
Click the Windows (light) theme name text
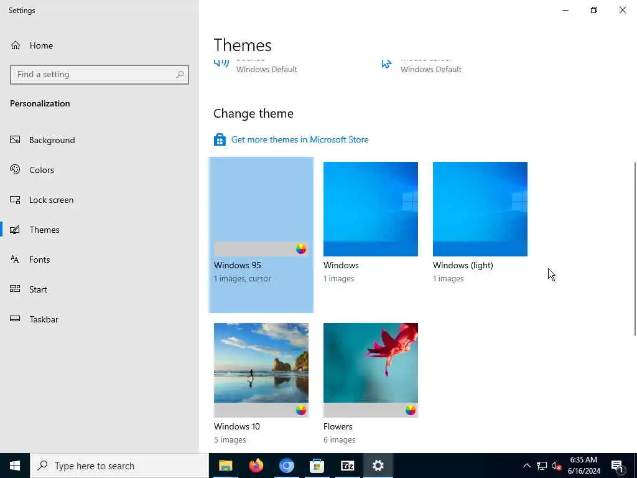tap(463, 265)
